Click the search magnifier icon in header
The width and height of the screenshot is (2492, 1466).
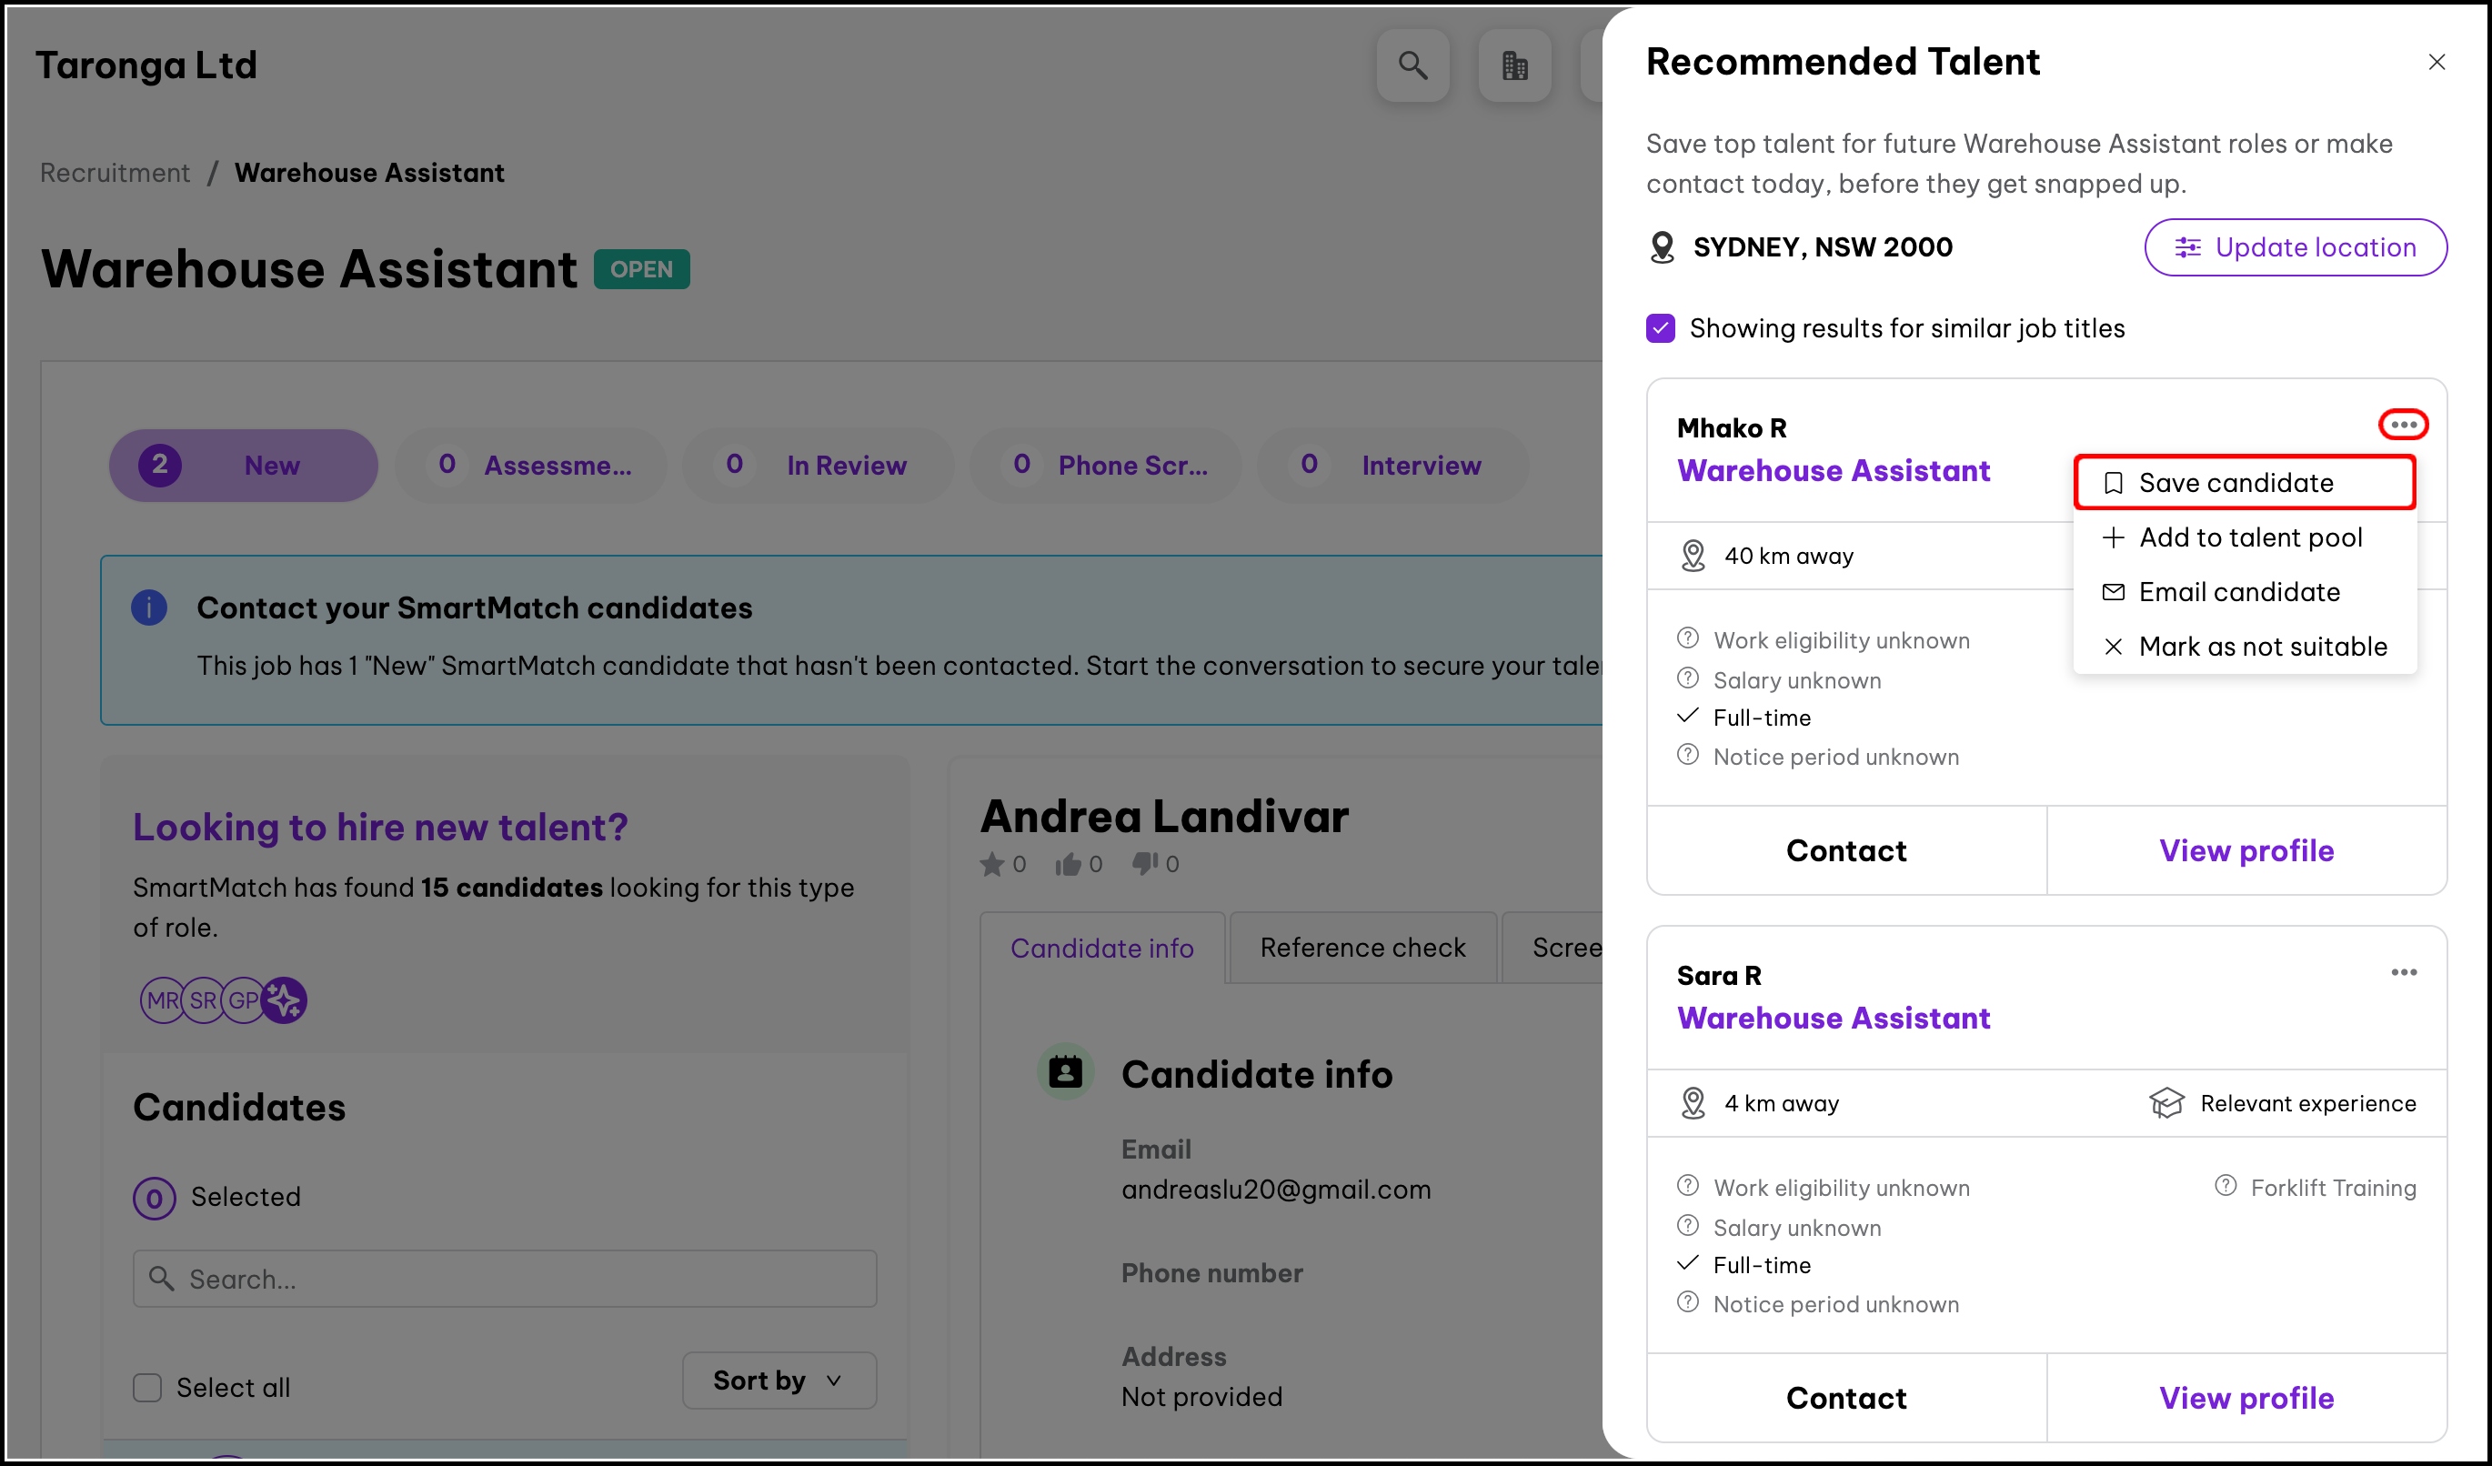(x=1412, y=66)
